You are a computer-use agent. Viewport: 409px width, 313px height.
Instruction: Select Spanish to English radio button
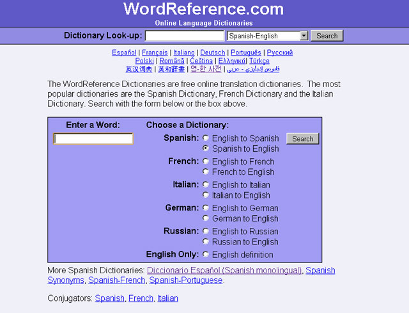tap(206, 148)
